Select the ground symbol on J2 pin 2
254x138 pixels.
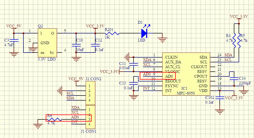point(59,91)
